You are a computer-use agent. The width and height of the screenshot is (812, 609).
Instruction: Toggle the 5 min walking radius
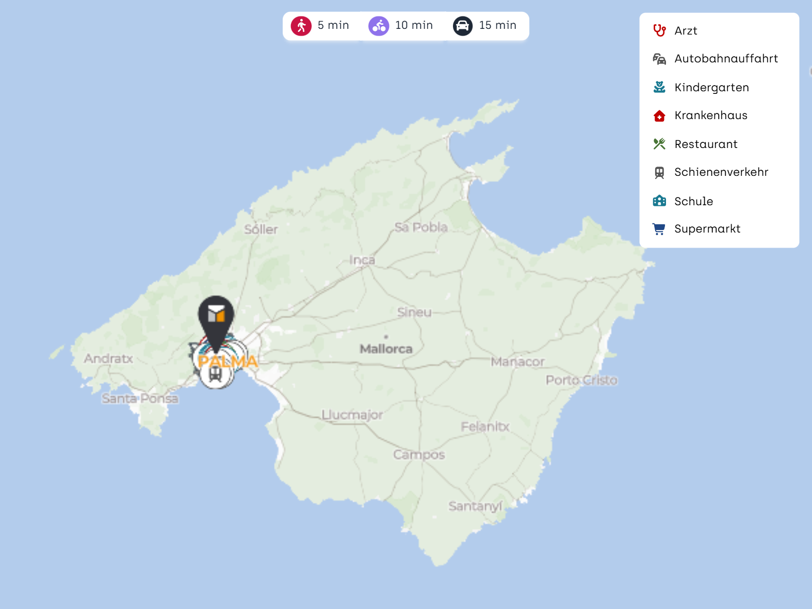[x=320, y=26]
